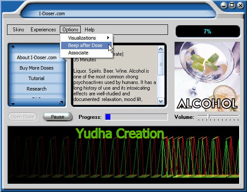Click the sidebar up arrow
The width and height of the screenshot is (247, 192).
click(13, 47)
